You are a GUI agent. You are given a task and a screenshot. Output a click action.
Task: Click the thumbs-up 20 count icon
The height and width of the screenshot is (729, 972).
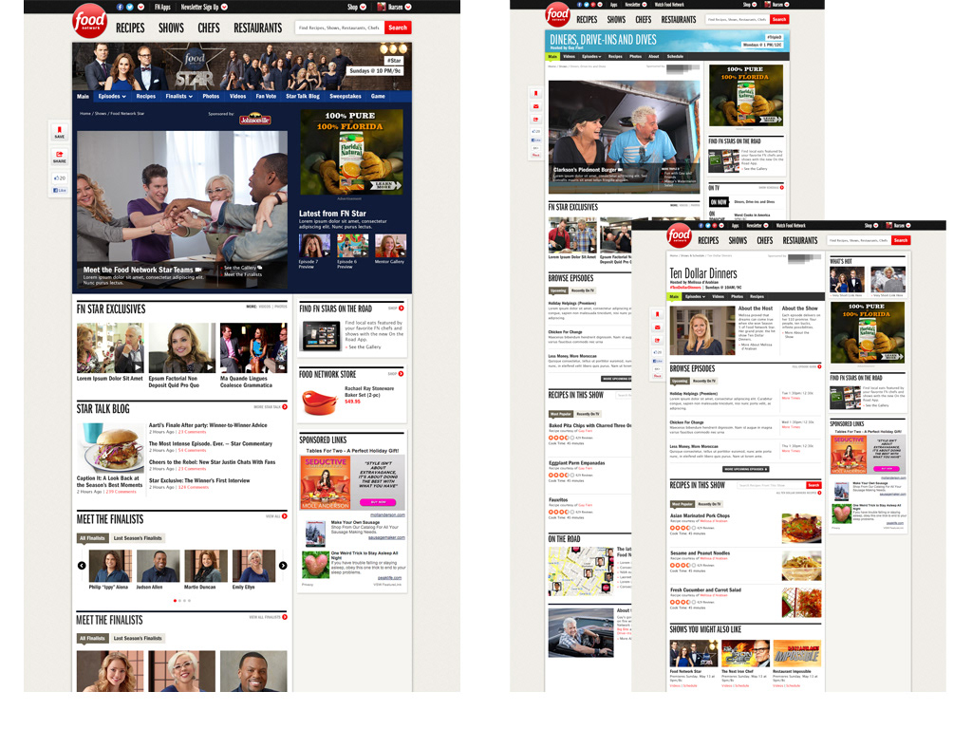[60, 178]
